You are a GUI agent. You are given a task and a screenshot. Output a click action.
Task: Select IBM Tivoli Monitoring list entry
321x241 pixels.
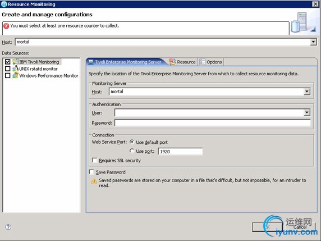point(39,62)
